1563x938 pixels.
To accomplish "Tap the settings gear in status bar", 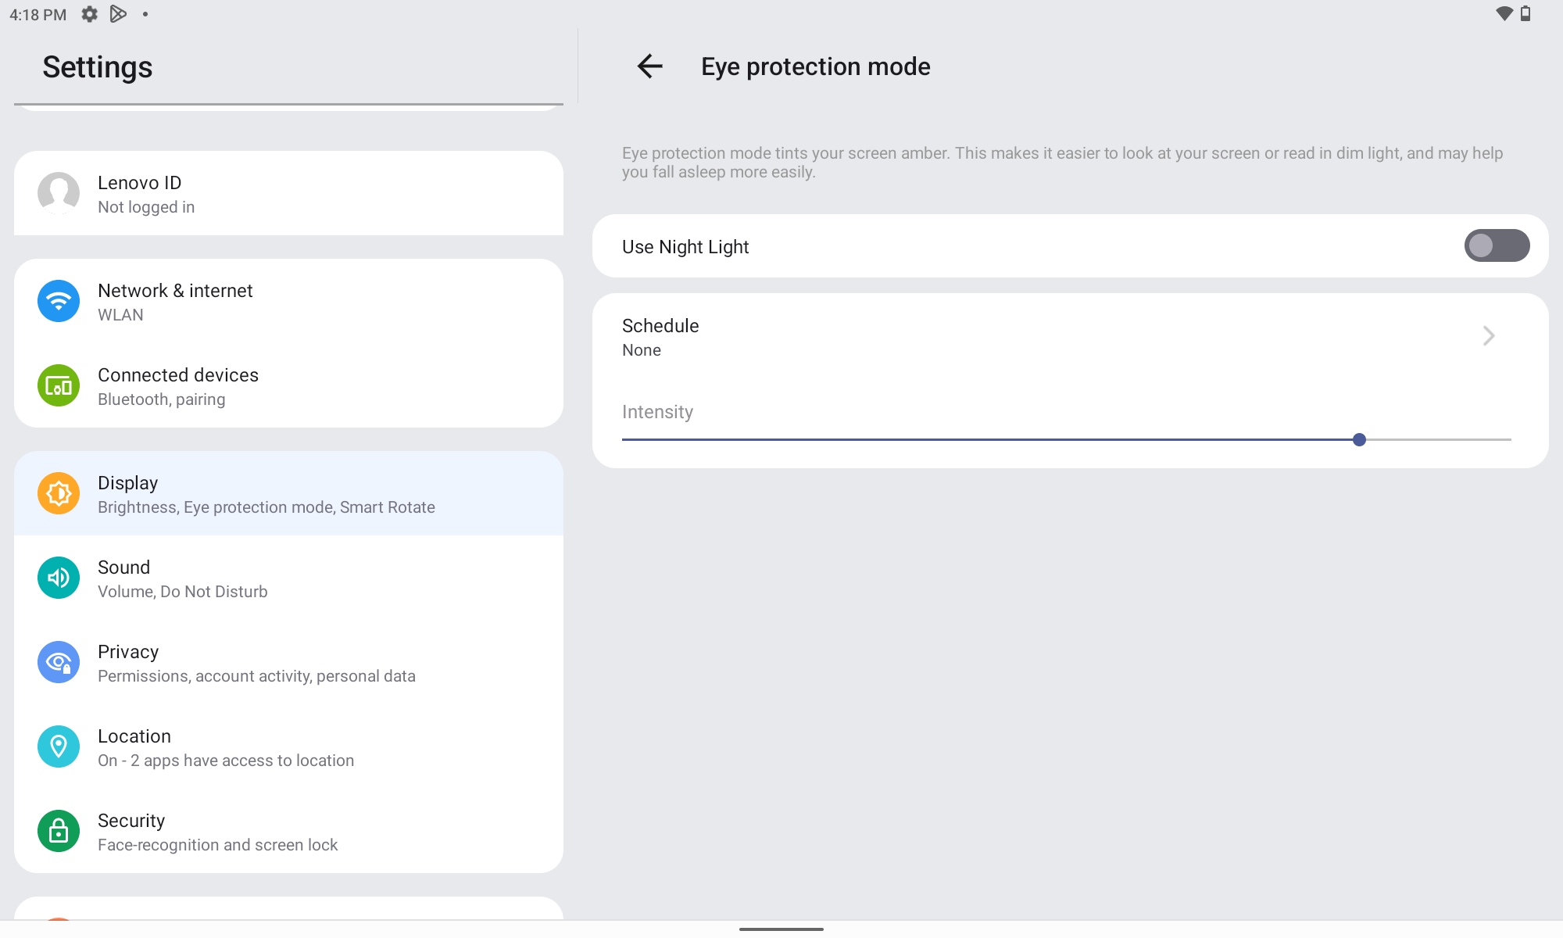I will tap(90, 14).
